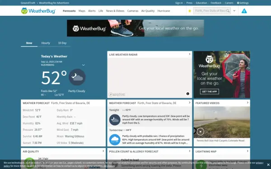Viewport: 271px width, 169px height.
Task: Click the GET THE APP button
Action: click(x=210, y=91)
